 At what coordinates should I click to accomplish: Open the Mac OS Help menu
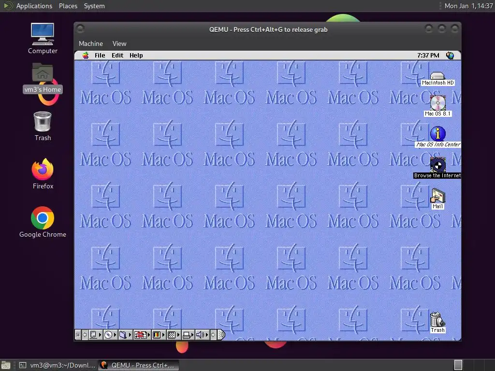[x=136, y=56]
